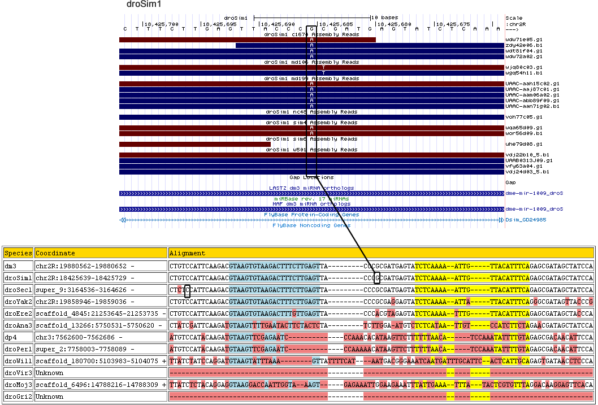This screenshot has height=405, width=598.
Task: Click the Species column header
Action: (18, 254)
